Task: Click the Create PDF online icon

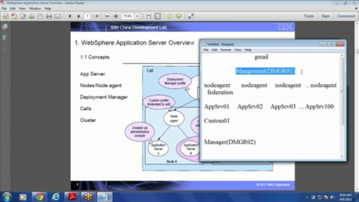Action: (x=14, y=16)
